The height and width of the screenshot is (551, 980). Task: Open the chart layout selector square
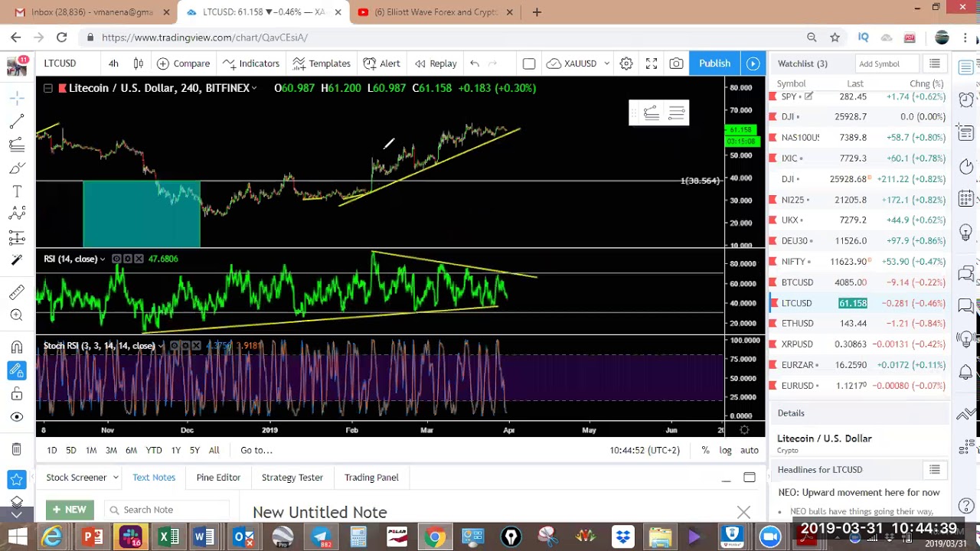click(528, 64)
